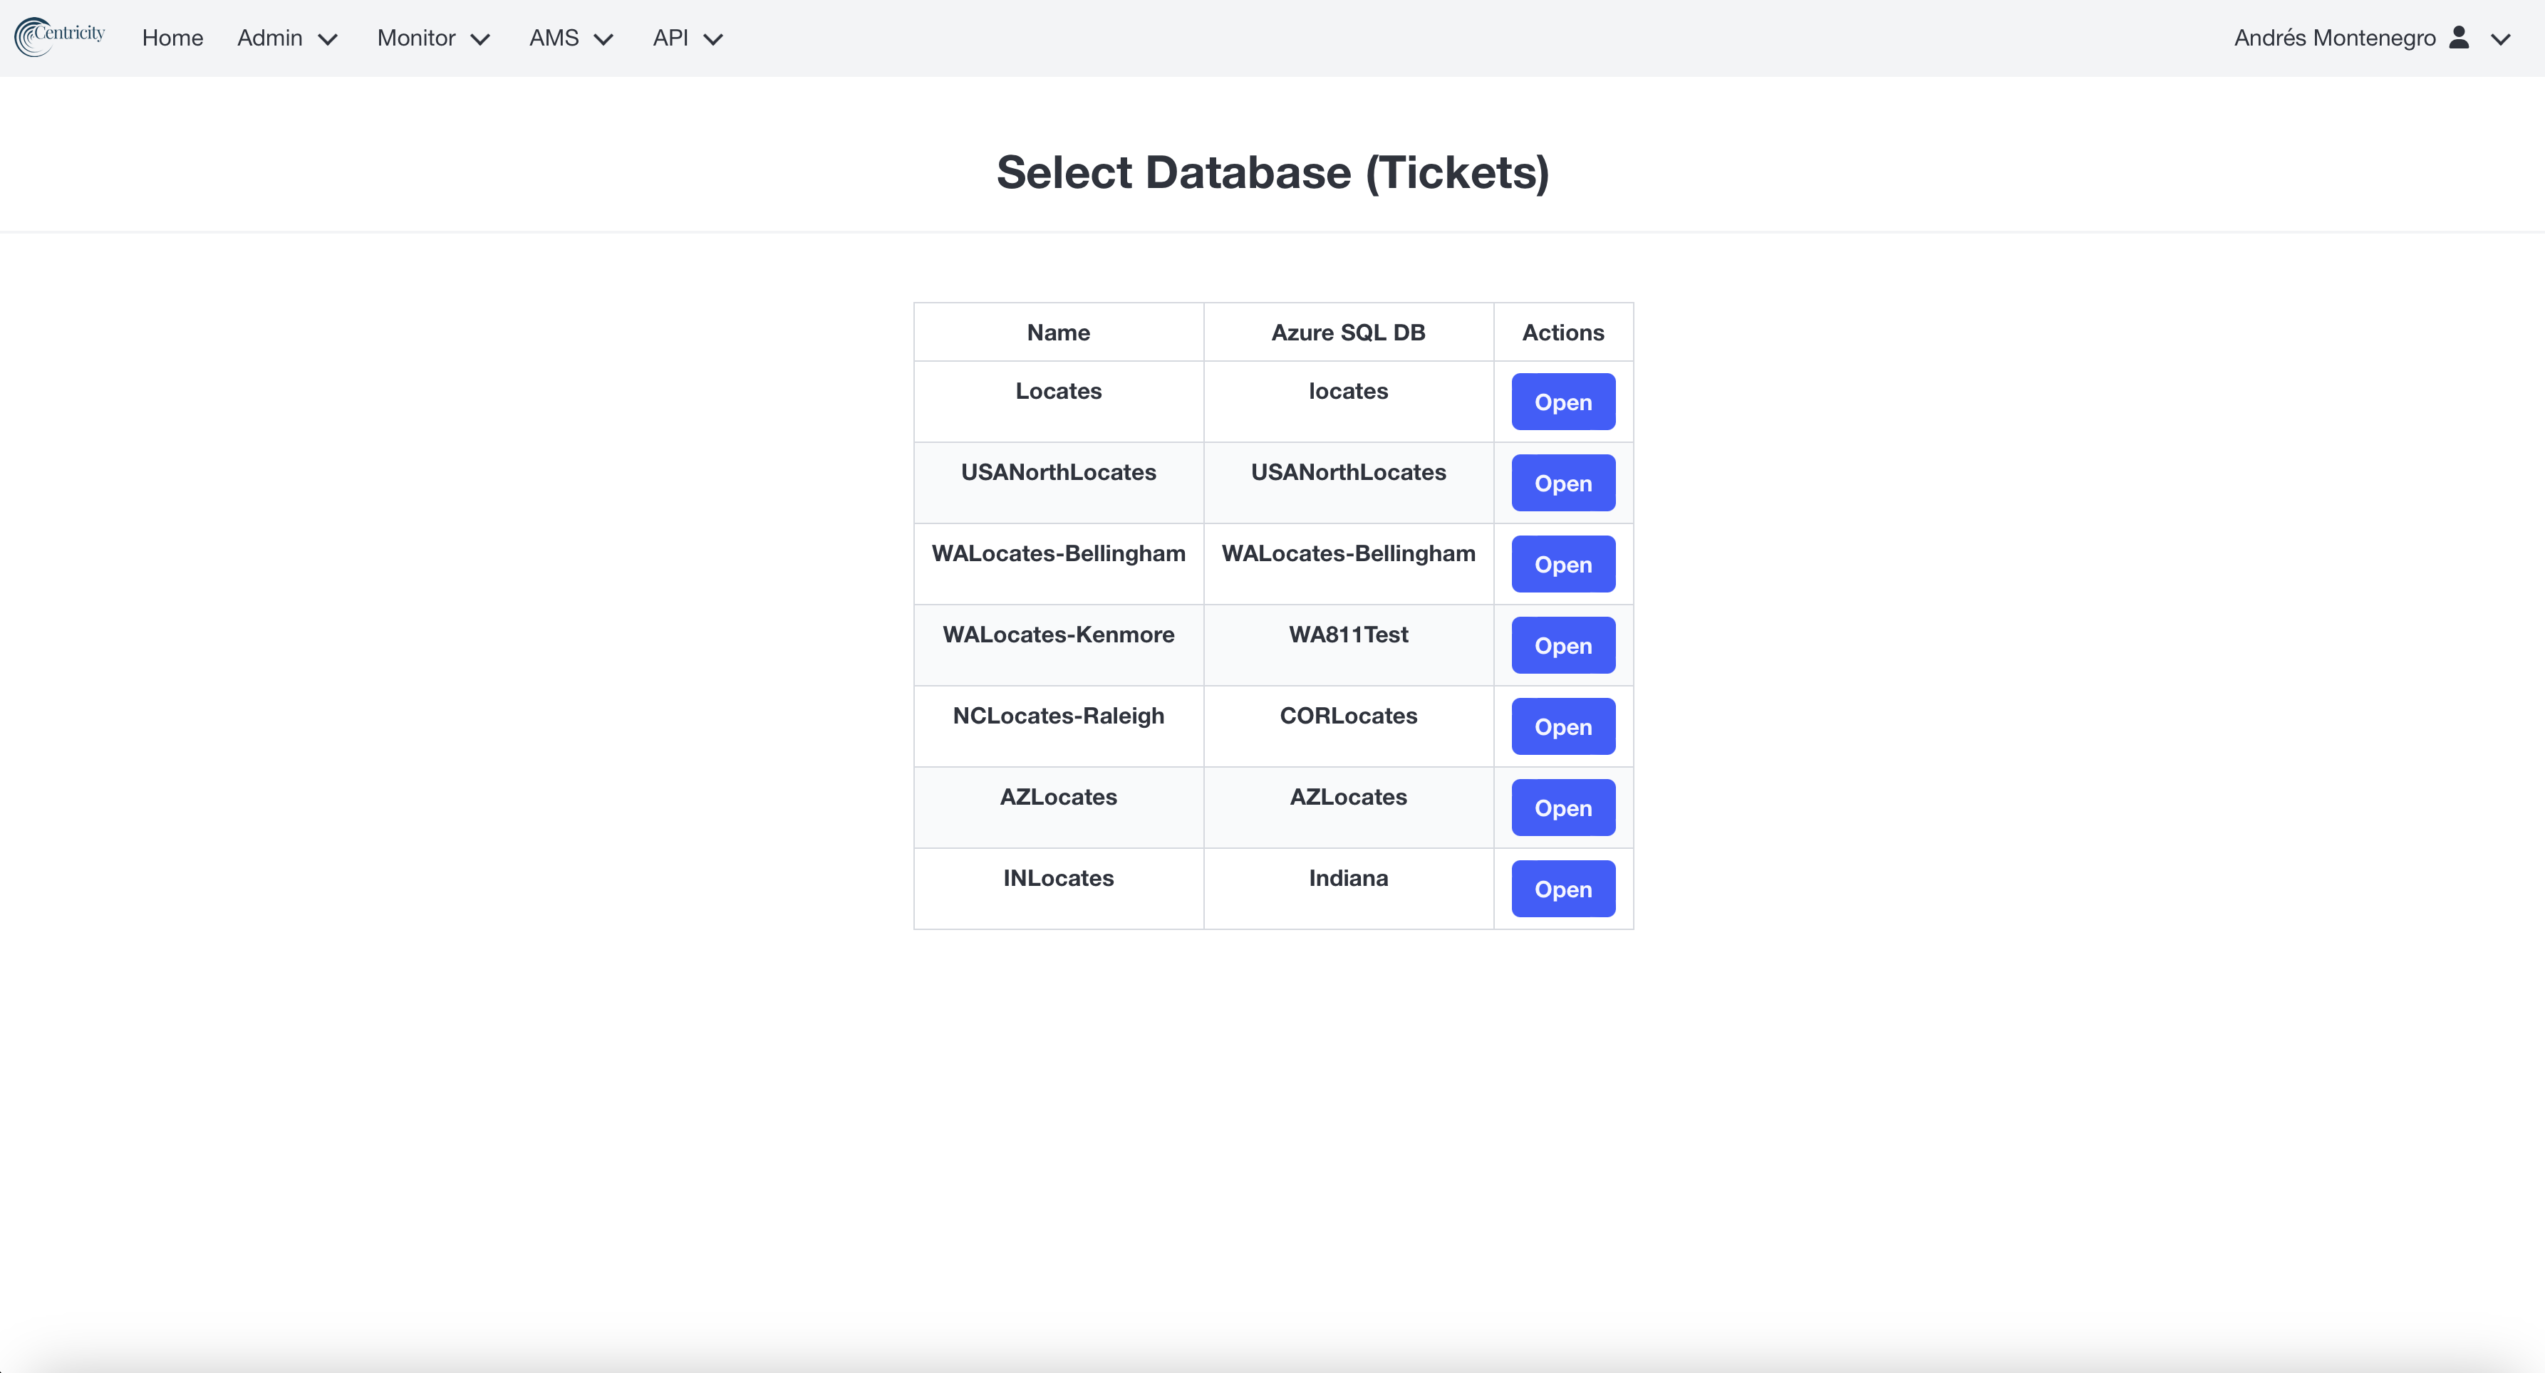Select the Name column header
Screen dimensions: 2545x1373
pos(1058,332)
